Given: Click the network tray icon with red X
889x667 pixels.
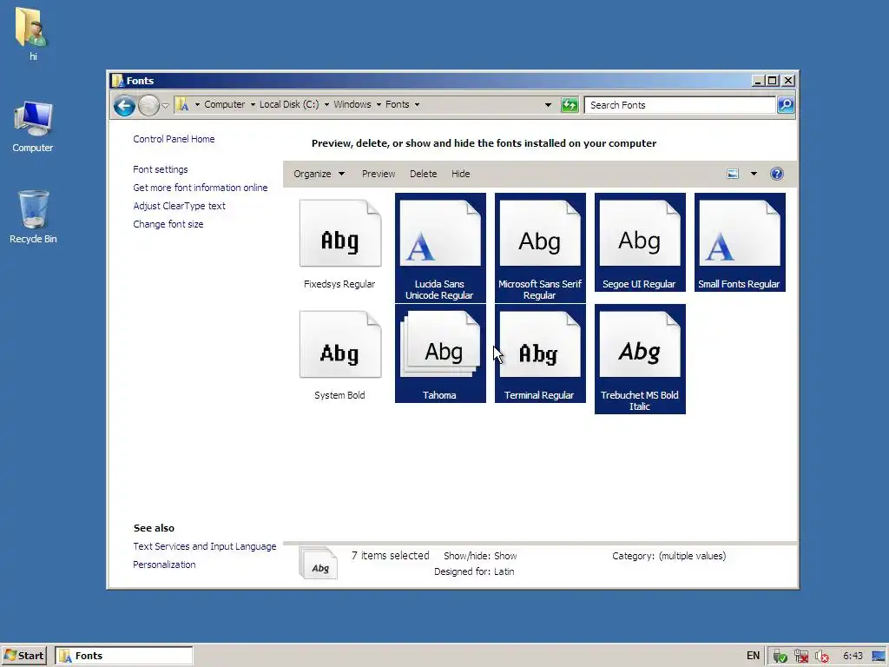Looking at the screenshot, I should [x=801, y=656].
